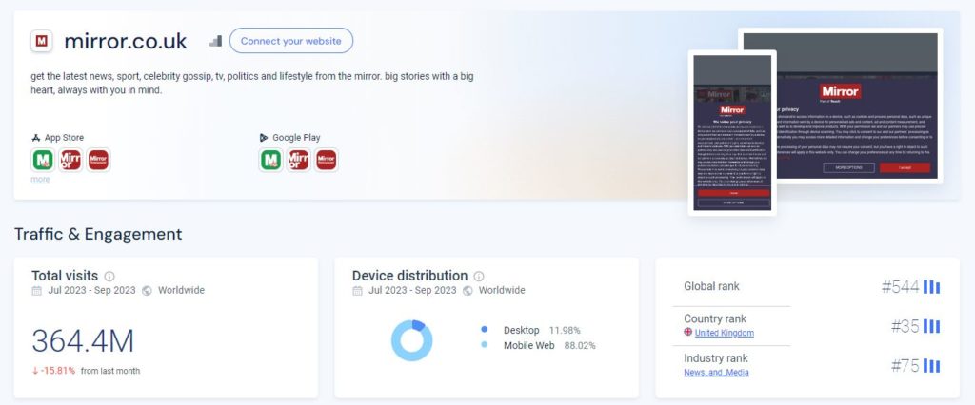Select the Desktop legend dot
975x405 pixels.
click(x=485, y=330)
